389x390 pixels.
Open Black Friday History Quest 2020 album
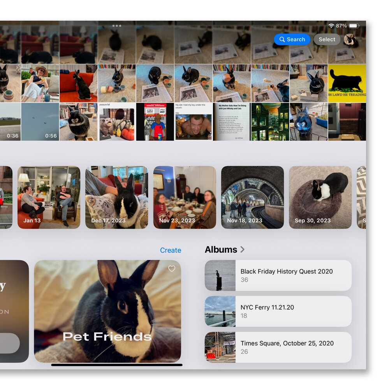(278, 275)
